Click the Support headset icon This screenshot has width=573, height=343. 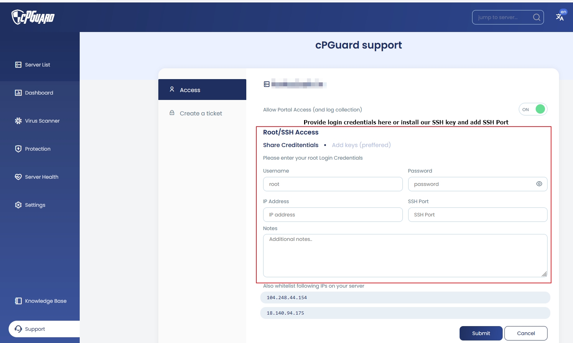click(x=18, y=329)
